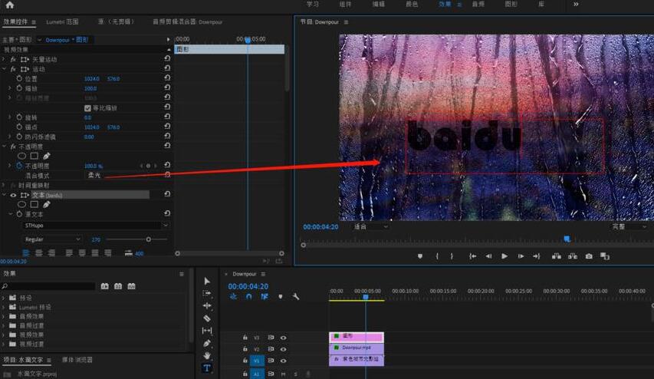Create ellipse mask under 不透明度

[x=21, y=156]
